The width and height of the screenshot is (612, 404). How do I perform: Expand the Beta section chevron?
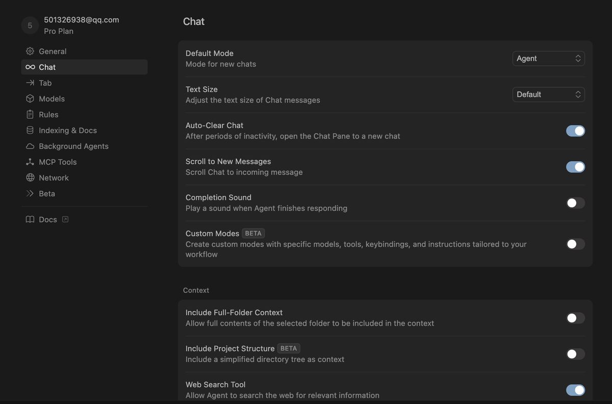(30, 193)
